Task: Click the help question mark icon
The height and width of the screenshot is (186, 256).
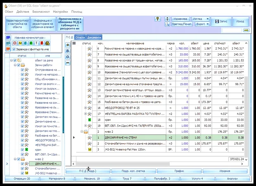Action: coord(158,19)
